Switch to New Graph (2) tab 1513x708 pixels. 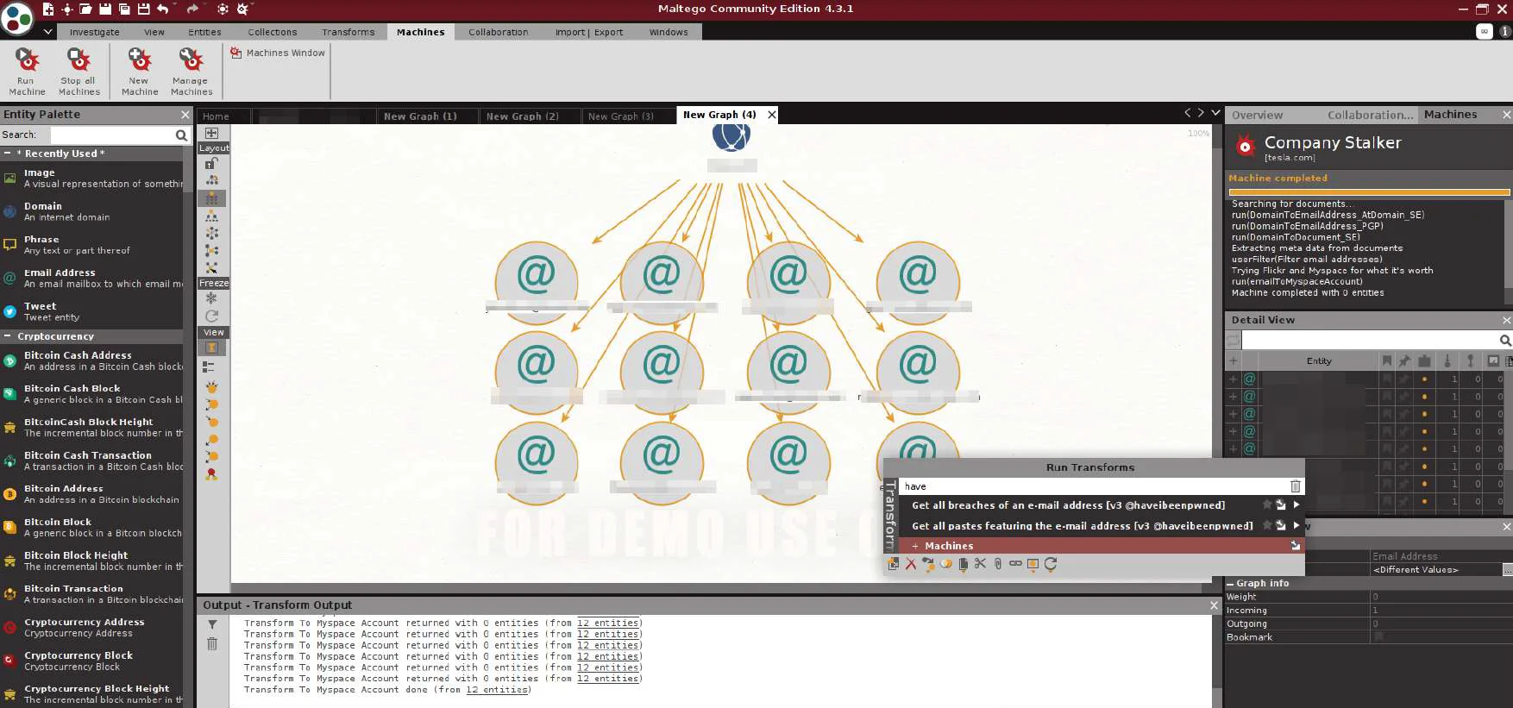[x=523, y=116]
